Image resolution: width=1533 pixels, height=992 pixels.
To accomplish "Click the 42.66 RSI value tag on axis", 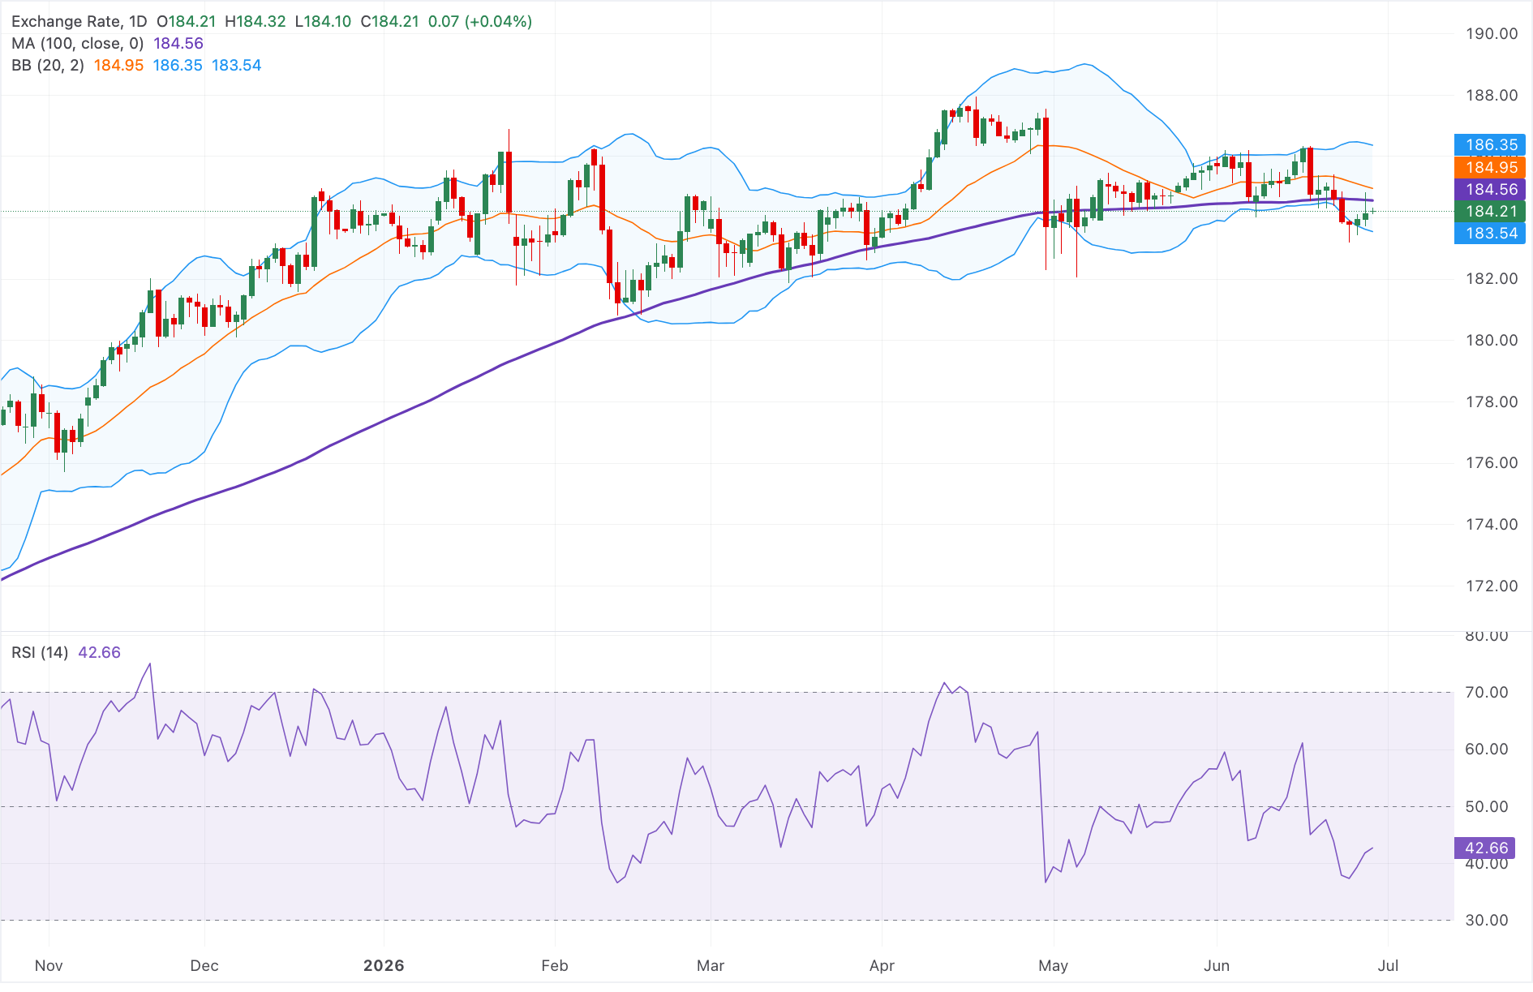I will (x=1485, y=848).
